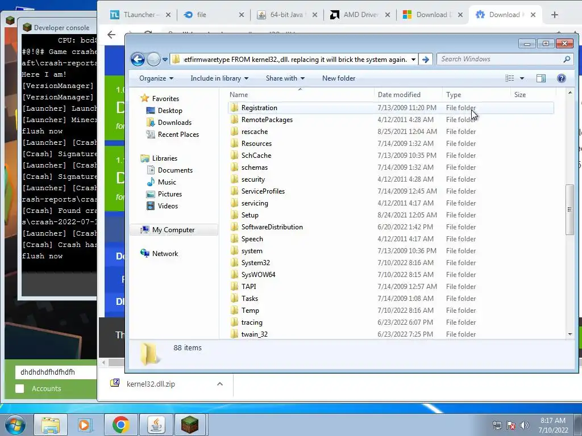Select the SysWOW64 folder icon
This screenshot has height=436, width=582.
tap(234, 275)
